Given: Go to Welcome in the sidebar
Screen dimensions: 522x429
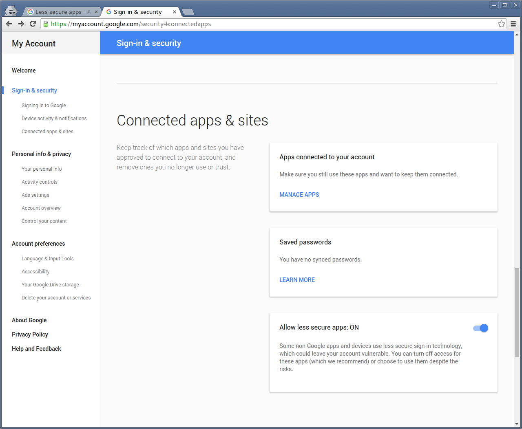Looking at the screenshot, I should coord(24,70).
